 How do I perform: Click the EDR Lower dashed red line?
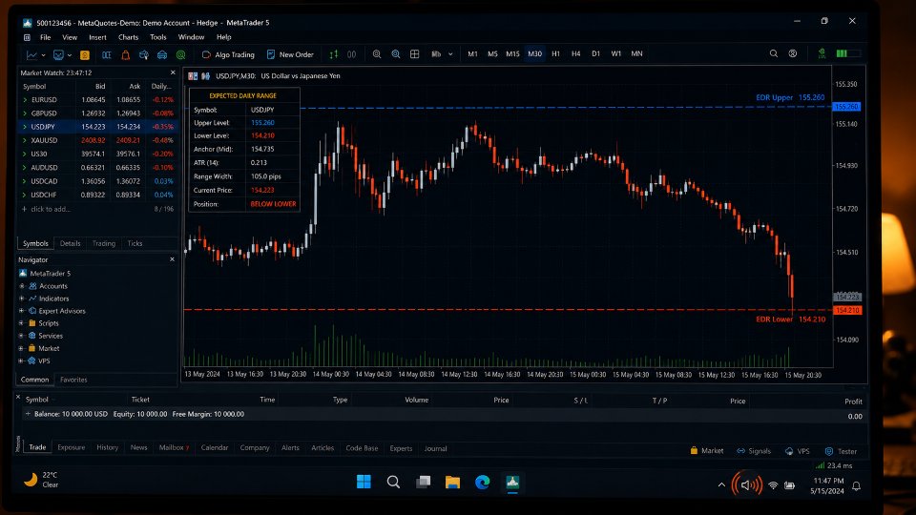[507, 309]
